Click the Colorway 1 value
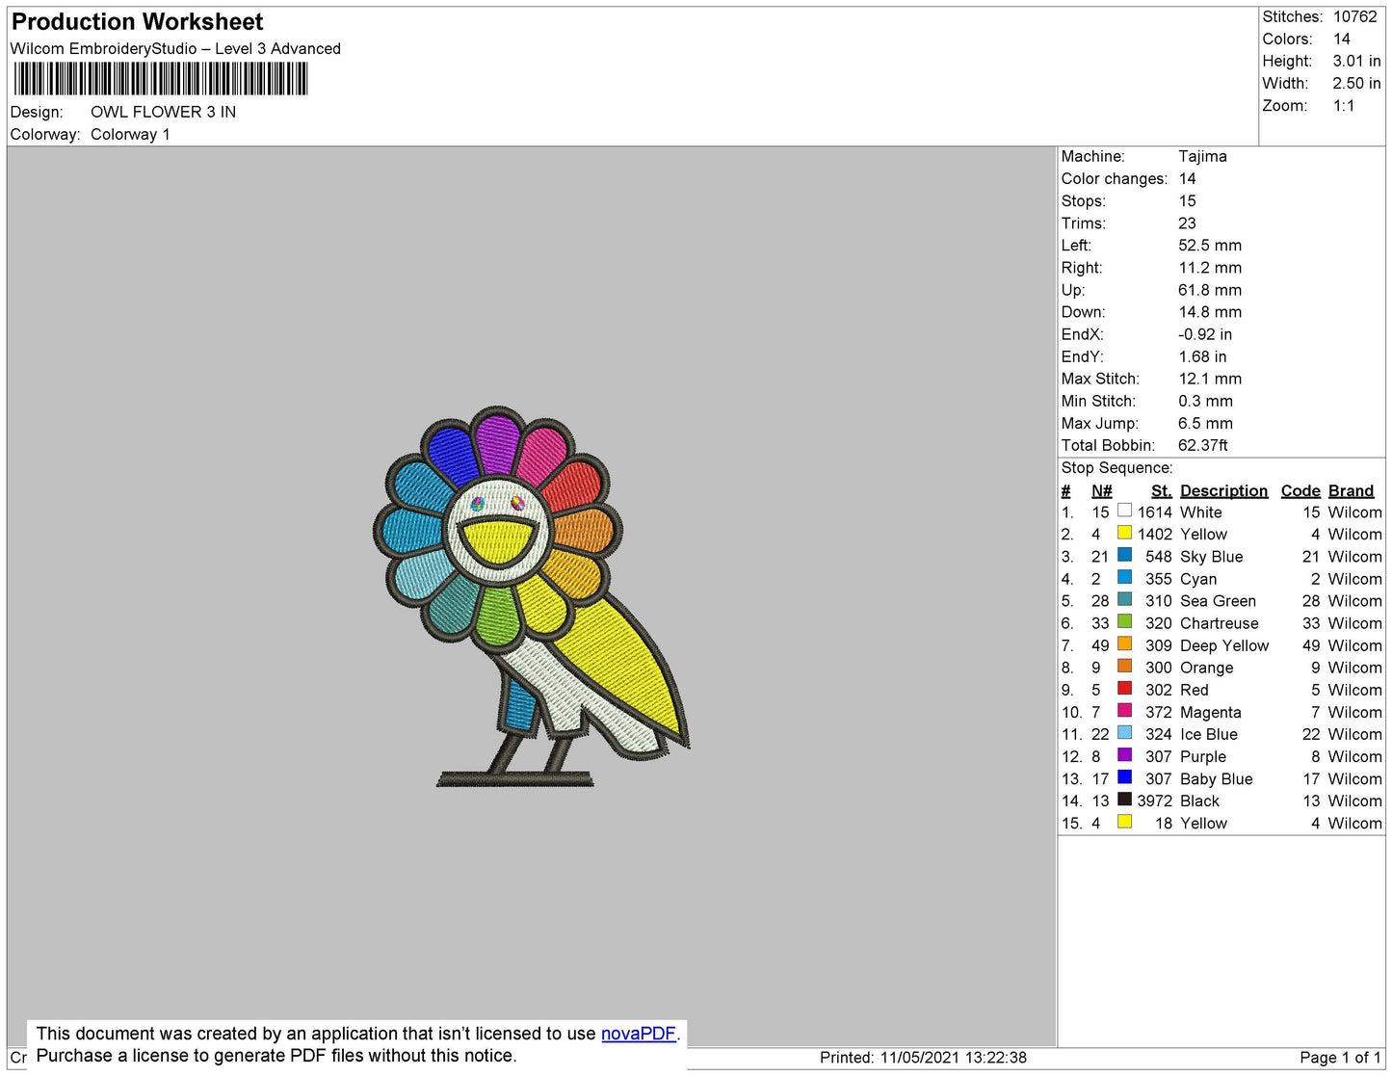Viewport: 1392px width, 1076px height. point(130,134)
